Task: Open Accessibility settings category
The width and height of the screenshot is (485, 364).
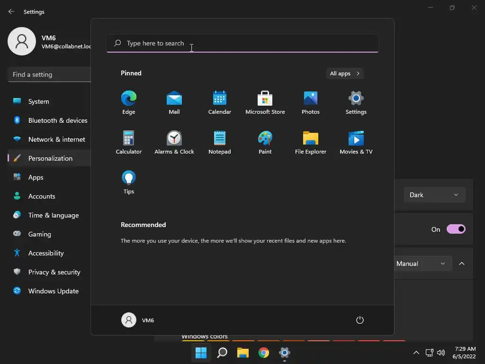Action: [49, 253]
